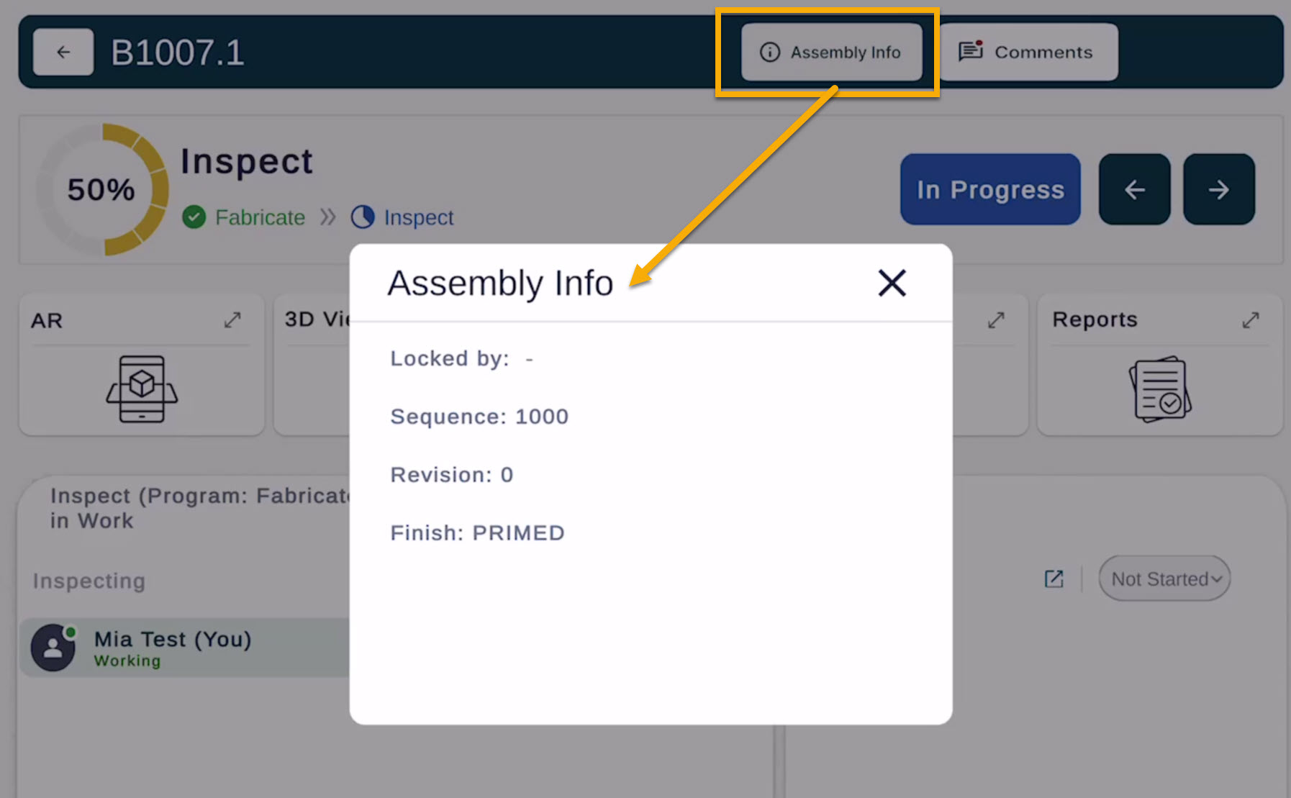The image size is (1291, 798).
Task: Click the back arrow beside B1007.1
Action: (x=63, y=52)
